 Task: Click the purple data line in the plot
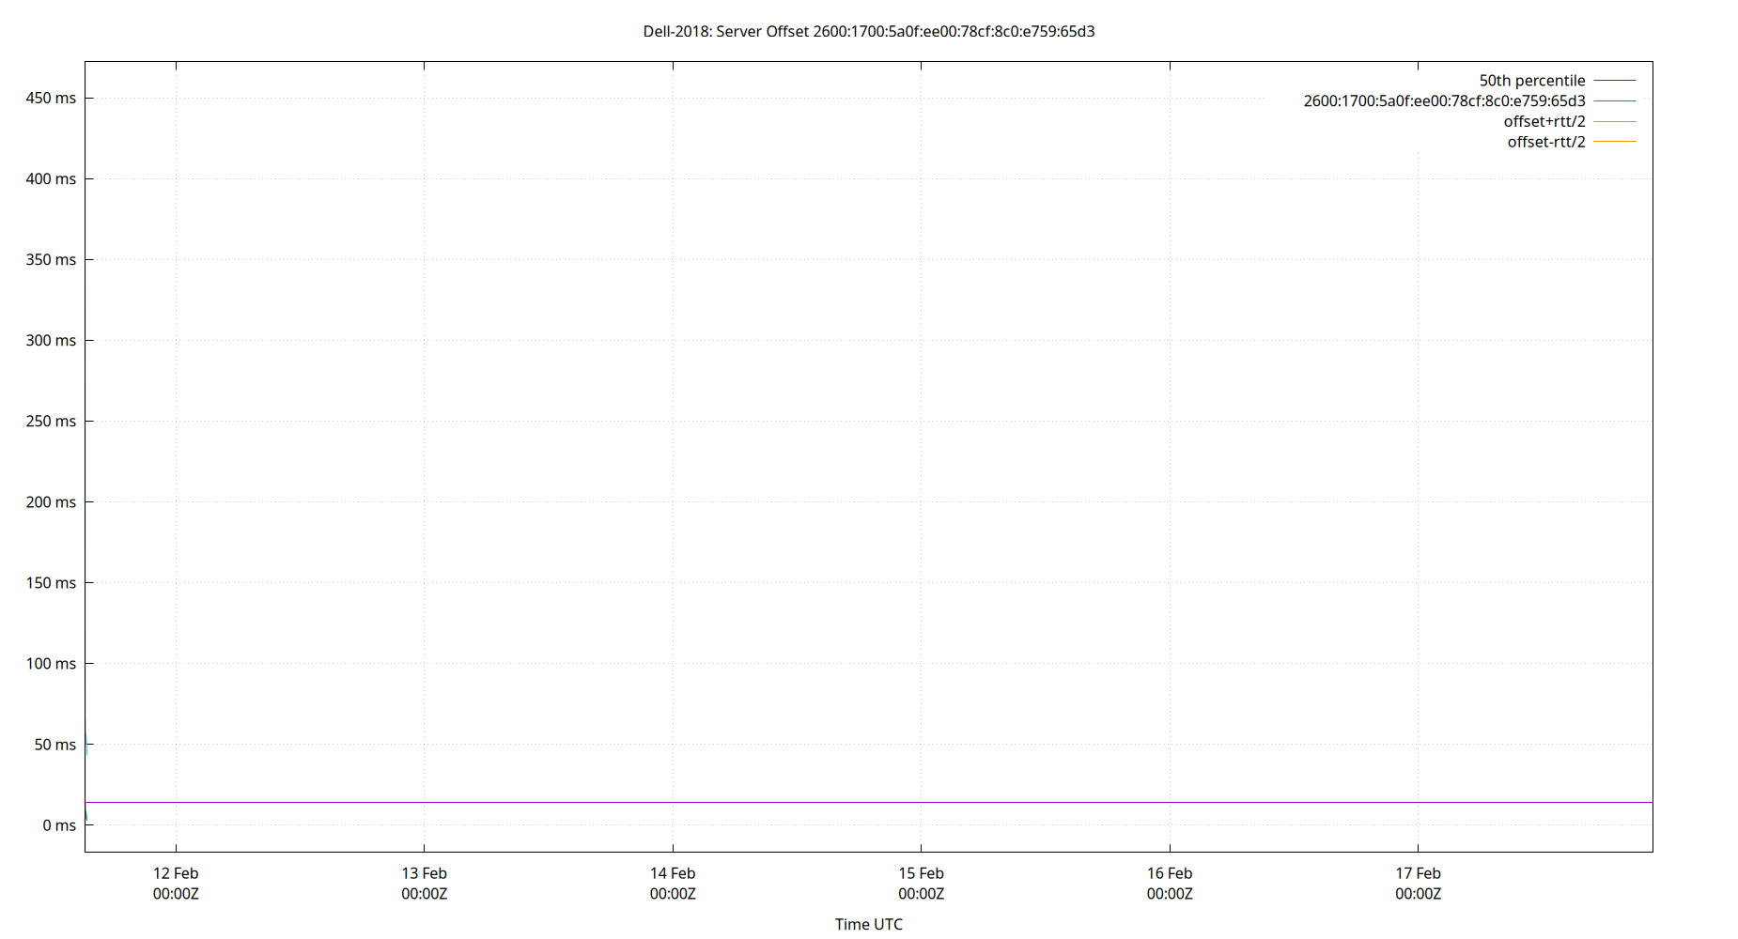pos(846,802)
